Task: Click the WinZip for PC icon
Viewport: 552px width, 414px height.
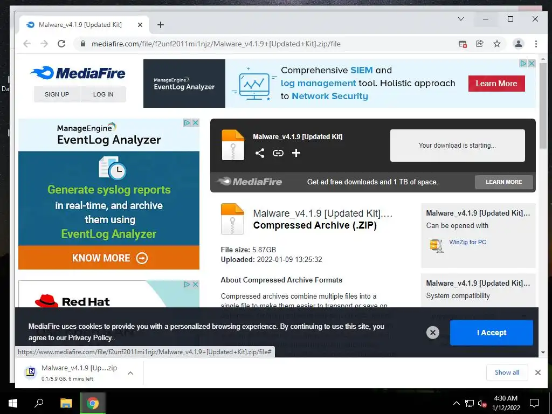Action: [x=437, y=245]
